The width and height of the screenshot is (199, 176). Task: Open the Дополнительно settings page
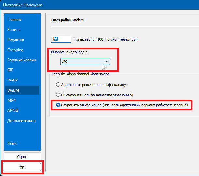coord(21,121)
